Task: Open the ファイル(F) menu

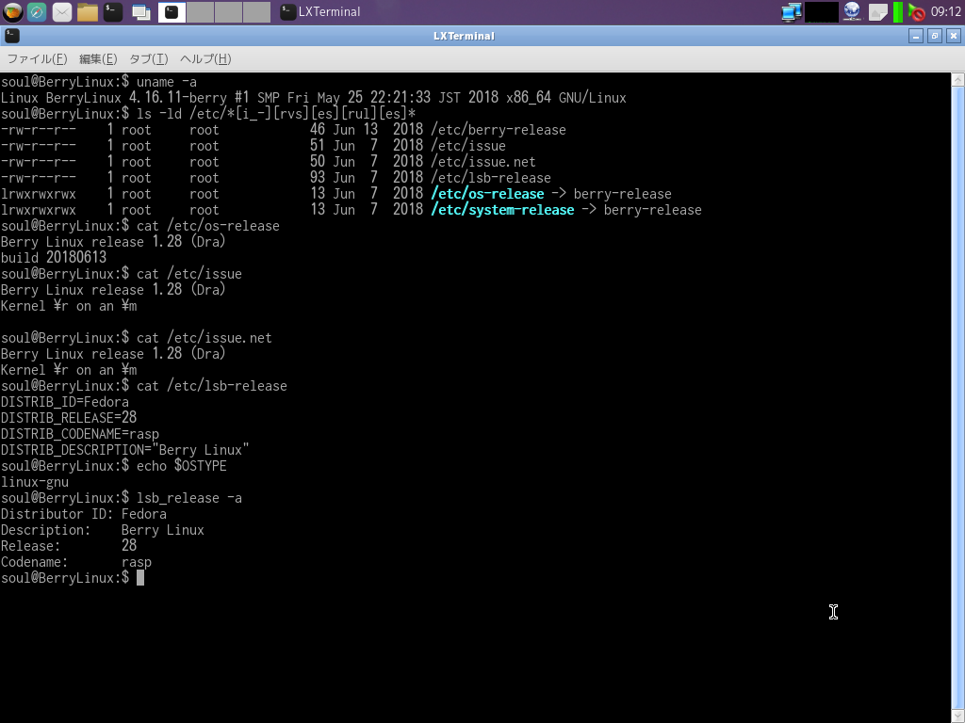Action: point(37,59)
